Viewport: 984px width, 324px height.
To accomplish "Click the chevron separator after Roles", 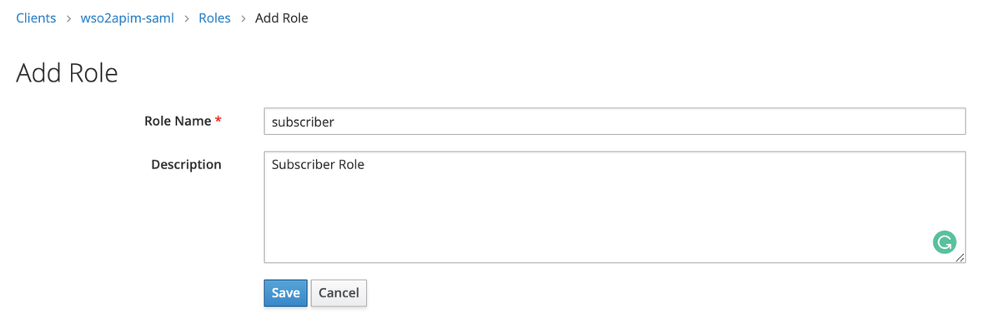I will tap(243, 18).
